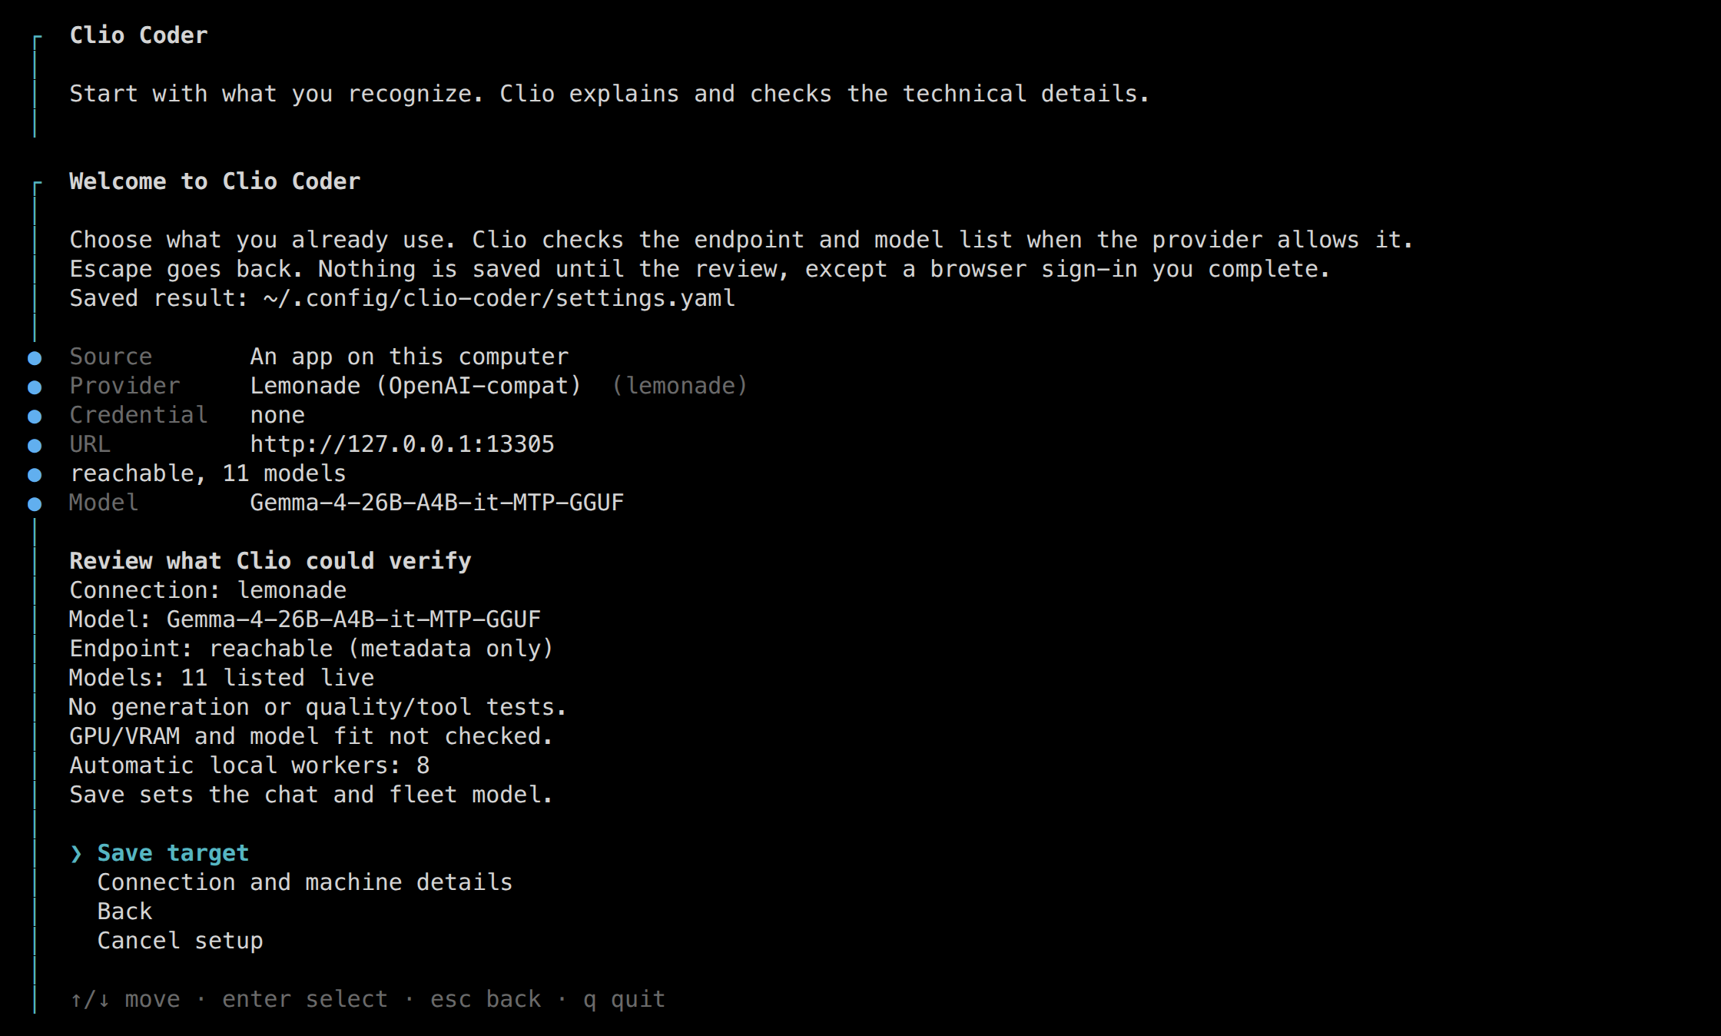The height and width of the screenshot is (1036, 1721).
Task: Choose the Back menu entry
Action: click(124, 911)
